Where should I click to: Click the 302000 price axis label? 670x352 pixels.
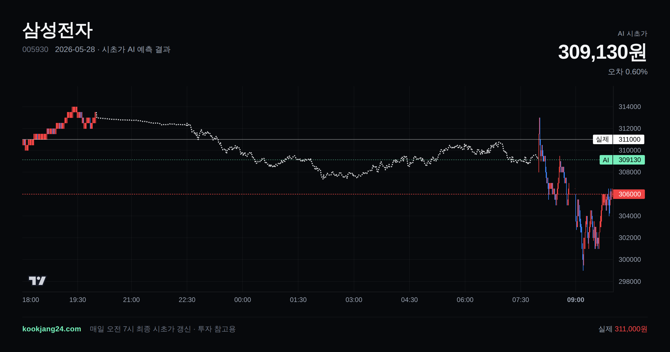pos(630,238)
